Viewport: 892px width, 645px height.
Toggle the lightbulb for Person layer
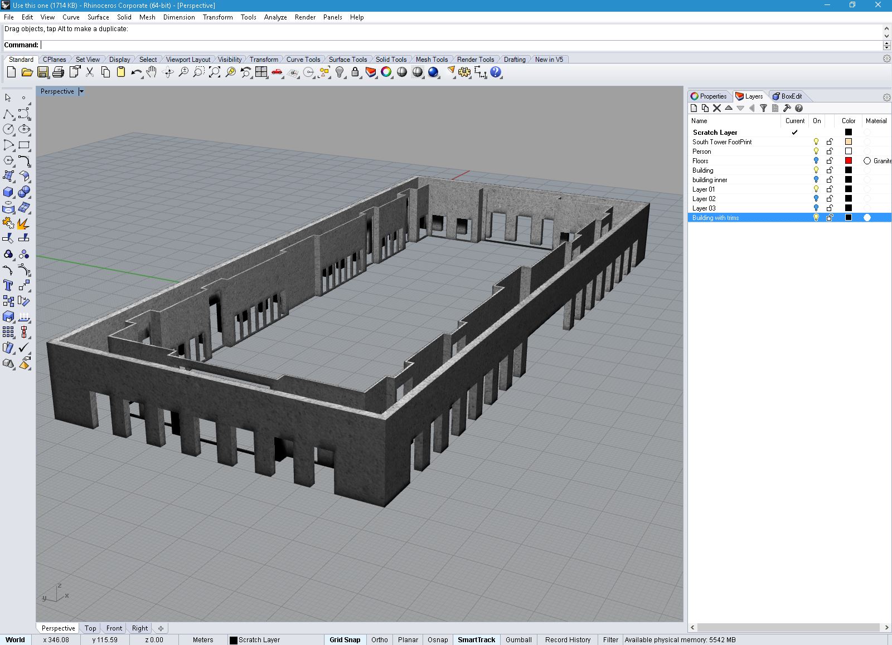click(816, 152)
